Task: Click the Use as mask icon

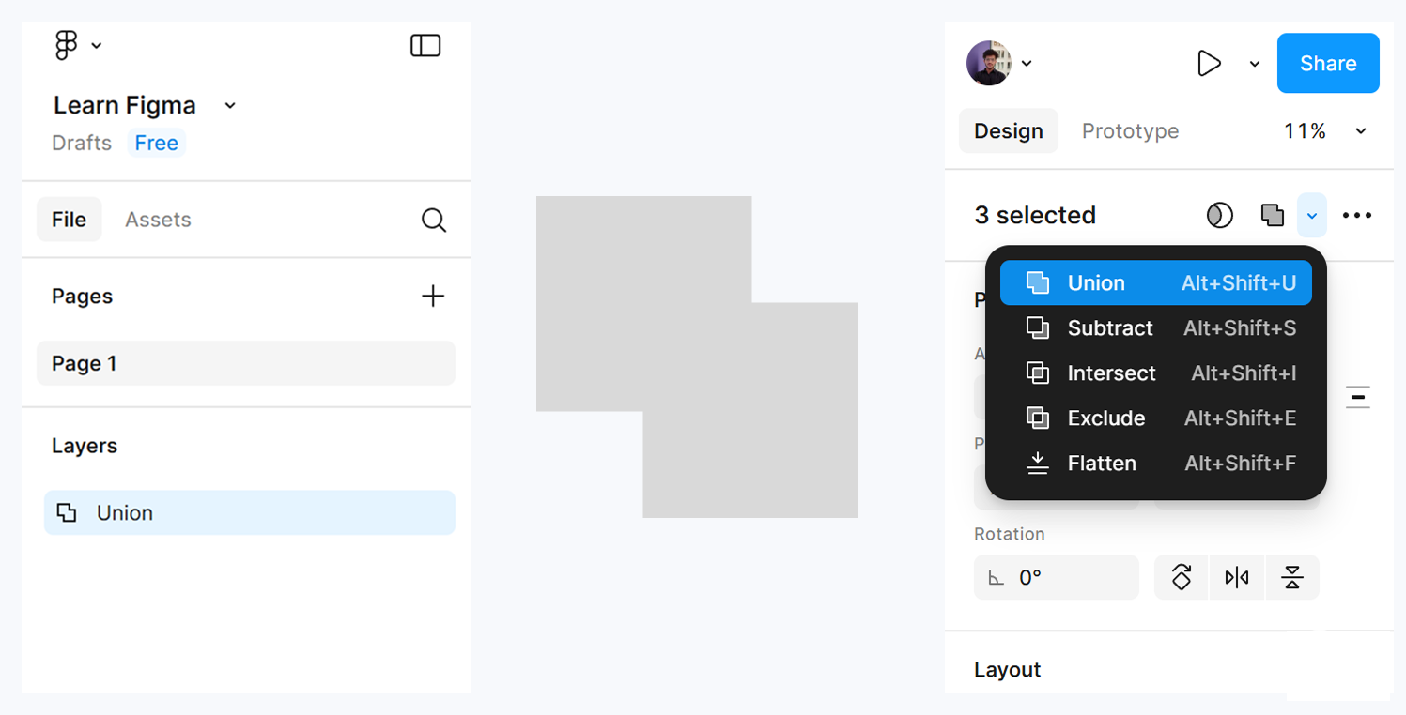Action: point(1219,216)
